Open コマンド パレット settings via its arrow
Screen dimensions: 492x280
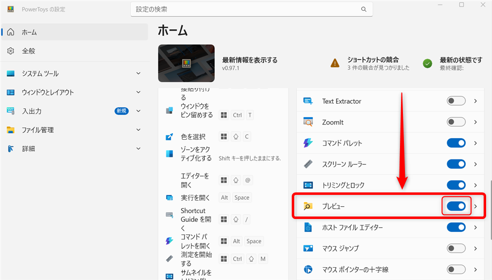(x=476, y=143)
